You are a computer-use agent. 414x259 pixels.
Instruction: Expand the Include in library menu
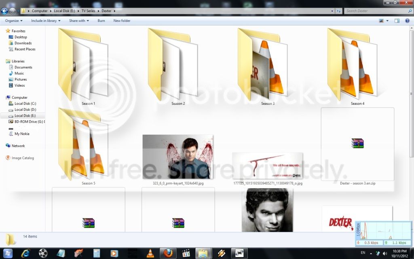click(x=46, y=21)
